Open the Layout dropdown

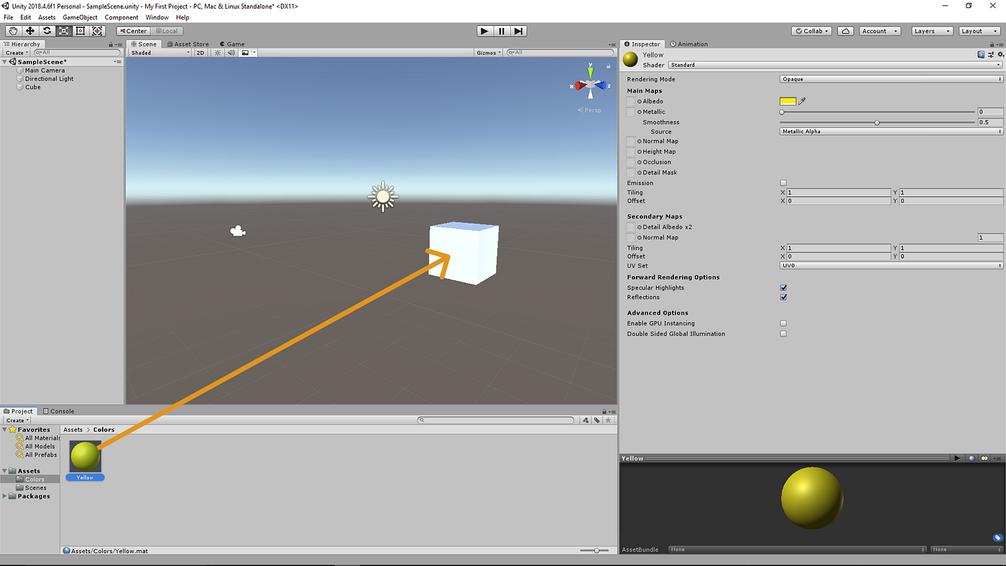[x=979, y=31]
